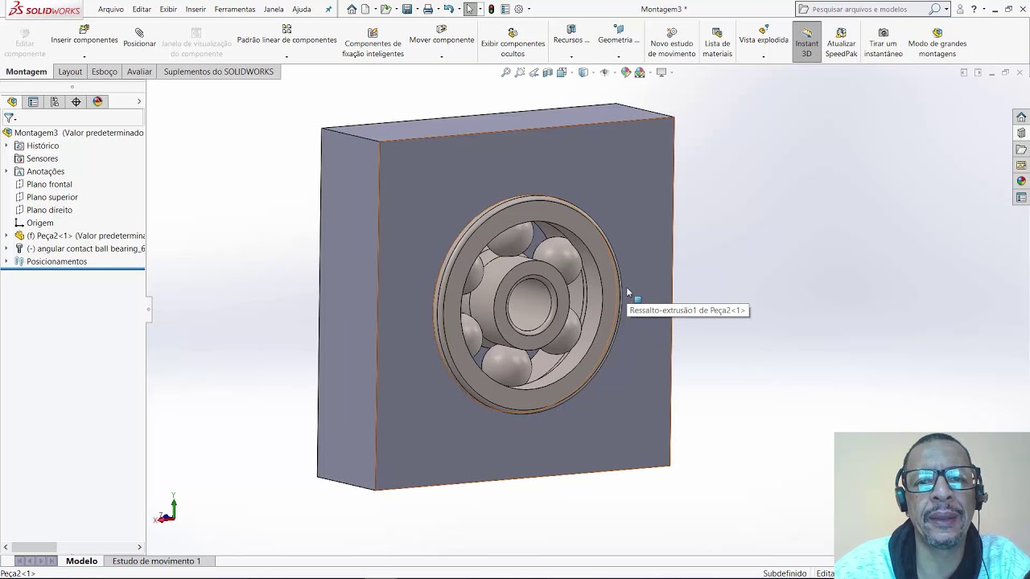Start Novo estudo de movimento
Image resolution: width=1030 pixels, height=579 pixels.
[672, 43]
